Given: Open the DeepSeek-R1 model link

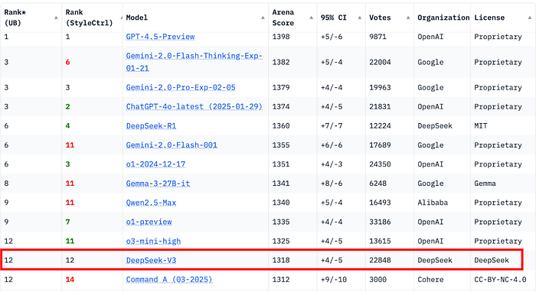Looking at the screenshot, I should (151, 126).
